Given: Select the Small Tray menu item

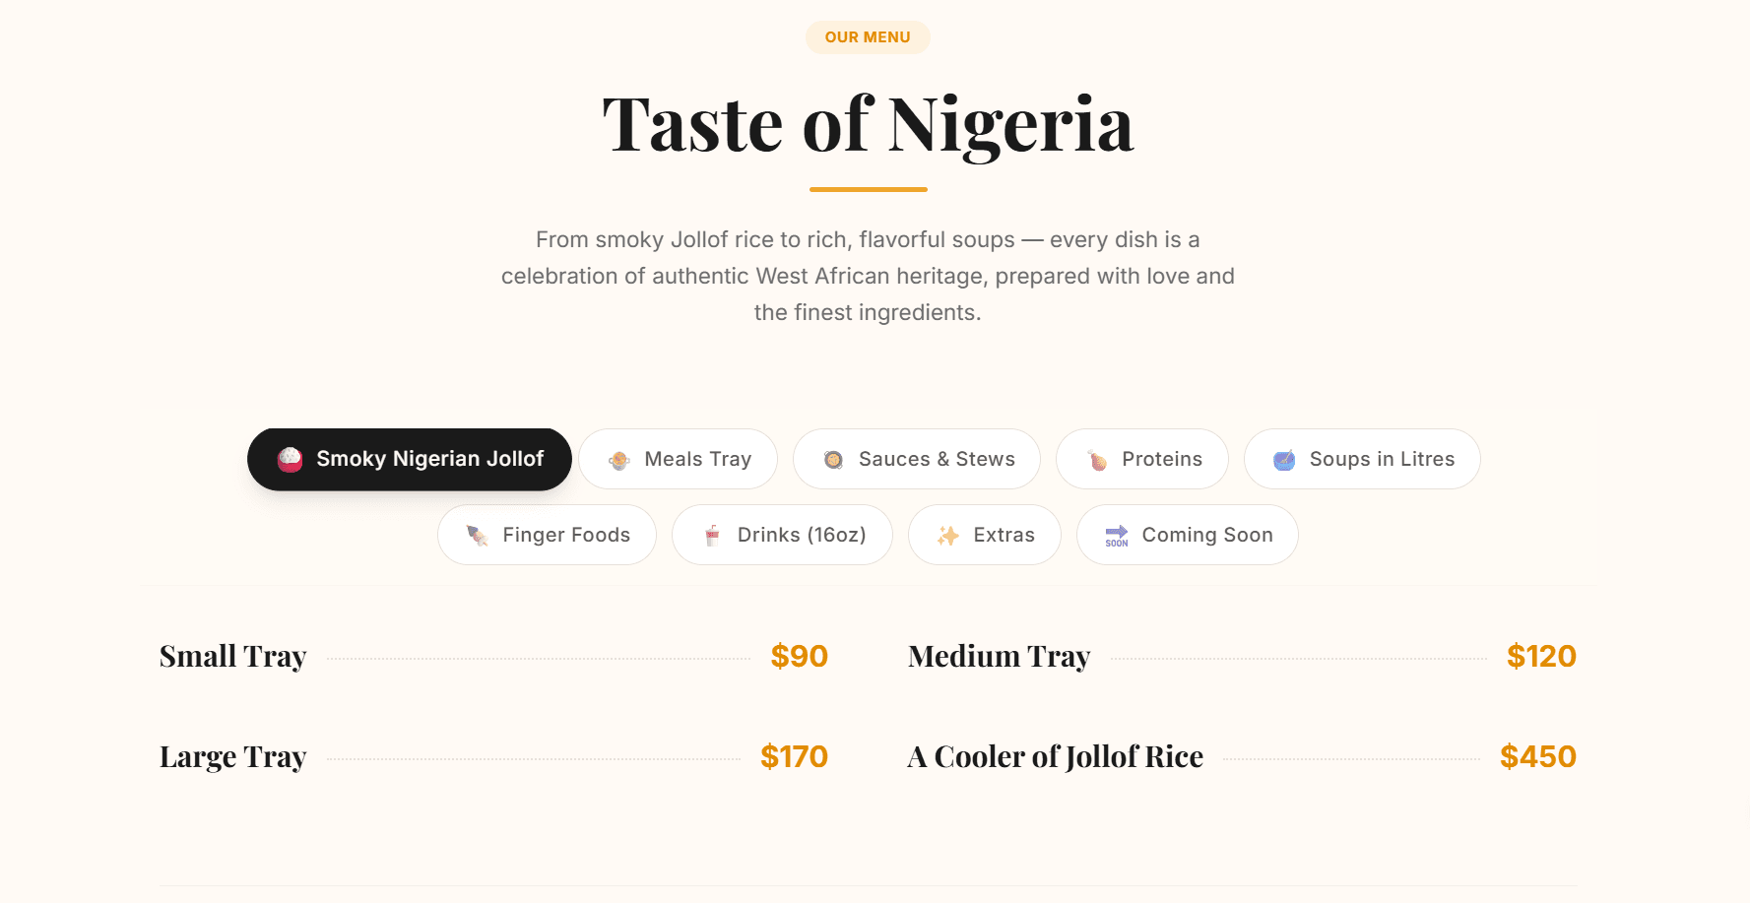Looking at the screenshot, I should 233,657.
